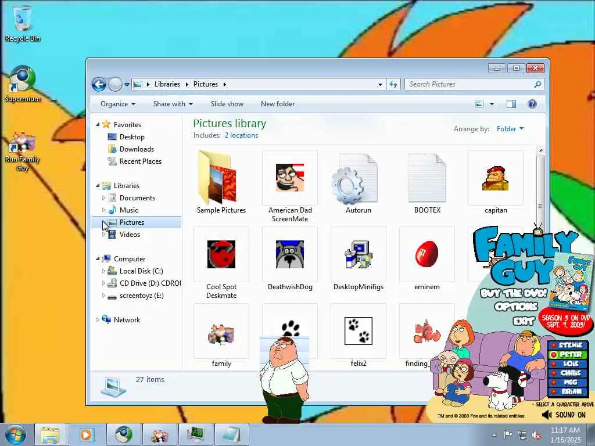Open the Supermium desktop shortcut
The width and height of the screenshot is (595, 446).
tap(23, 84)
